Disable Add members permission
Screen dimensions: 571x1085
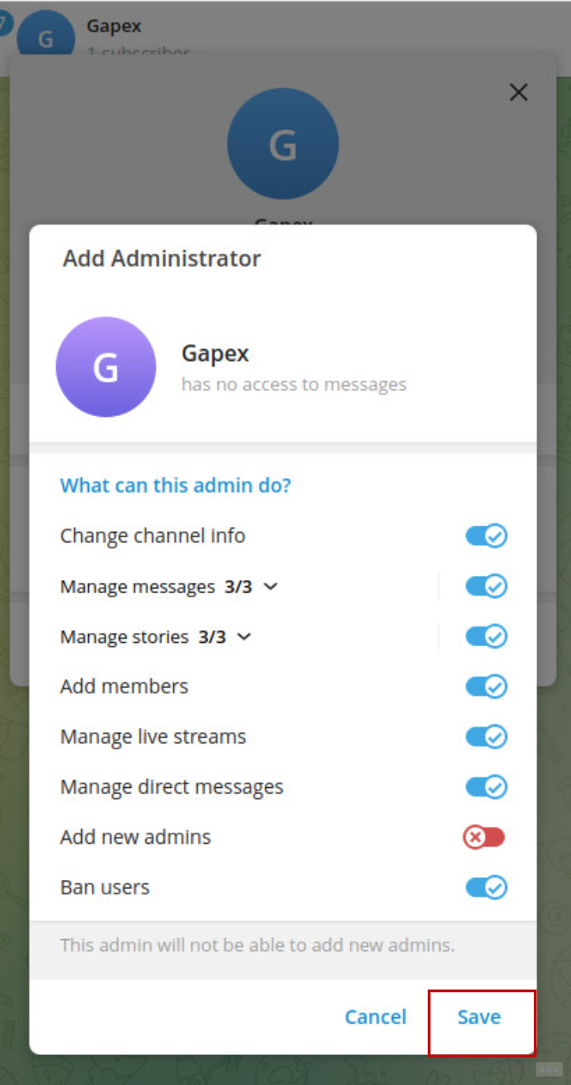[486, 686]
